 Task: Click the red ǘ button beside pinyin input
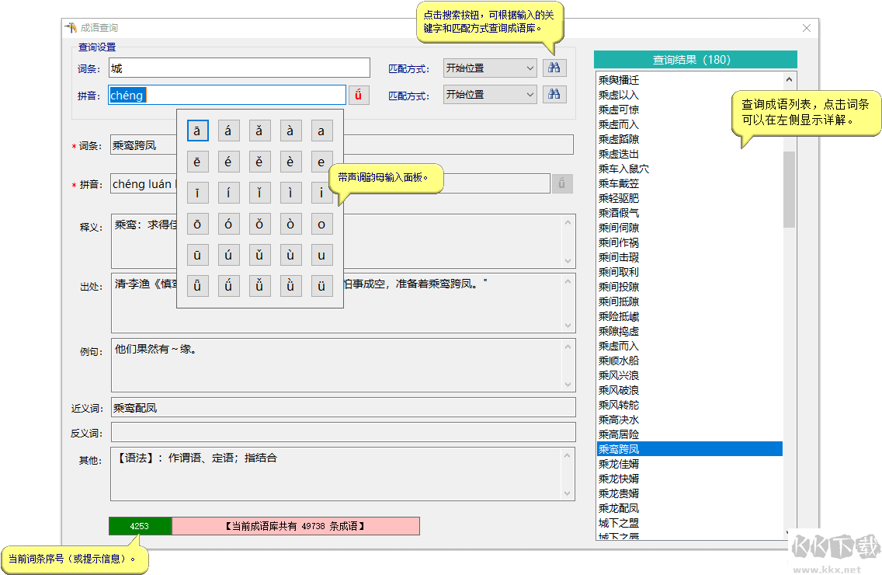(359, 94)
